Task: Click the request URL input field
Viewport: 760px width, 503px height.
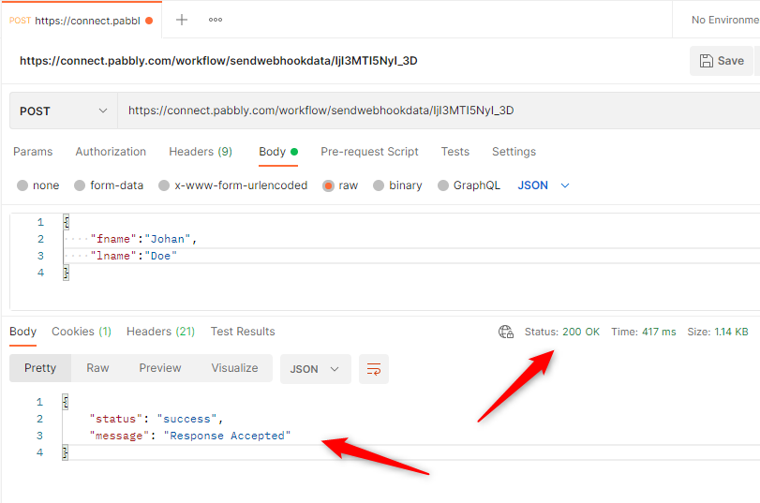Action: pyautogui.click(x=439, y=111)
